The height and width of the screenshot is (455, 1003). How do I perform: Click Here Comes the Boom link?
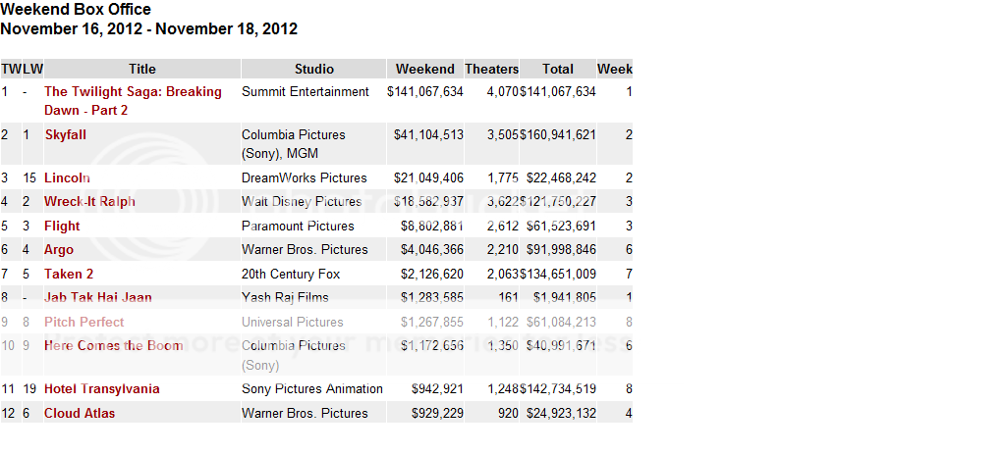(x=113, y=345)
